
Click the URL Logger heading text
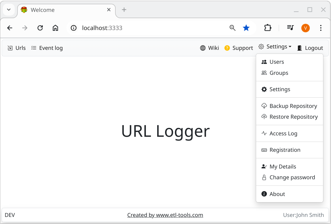pyautogui.click(x=166, y=131)
